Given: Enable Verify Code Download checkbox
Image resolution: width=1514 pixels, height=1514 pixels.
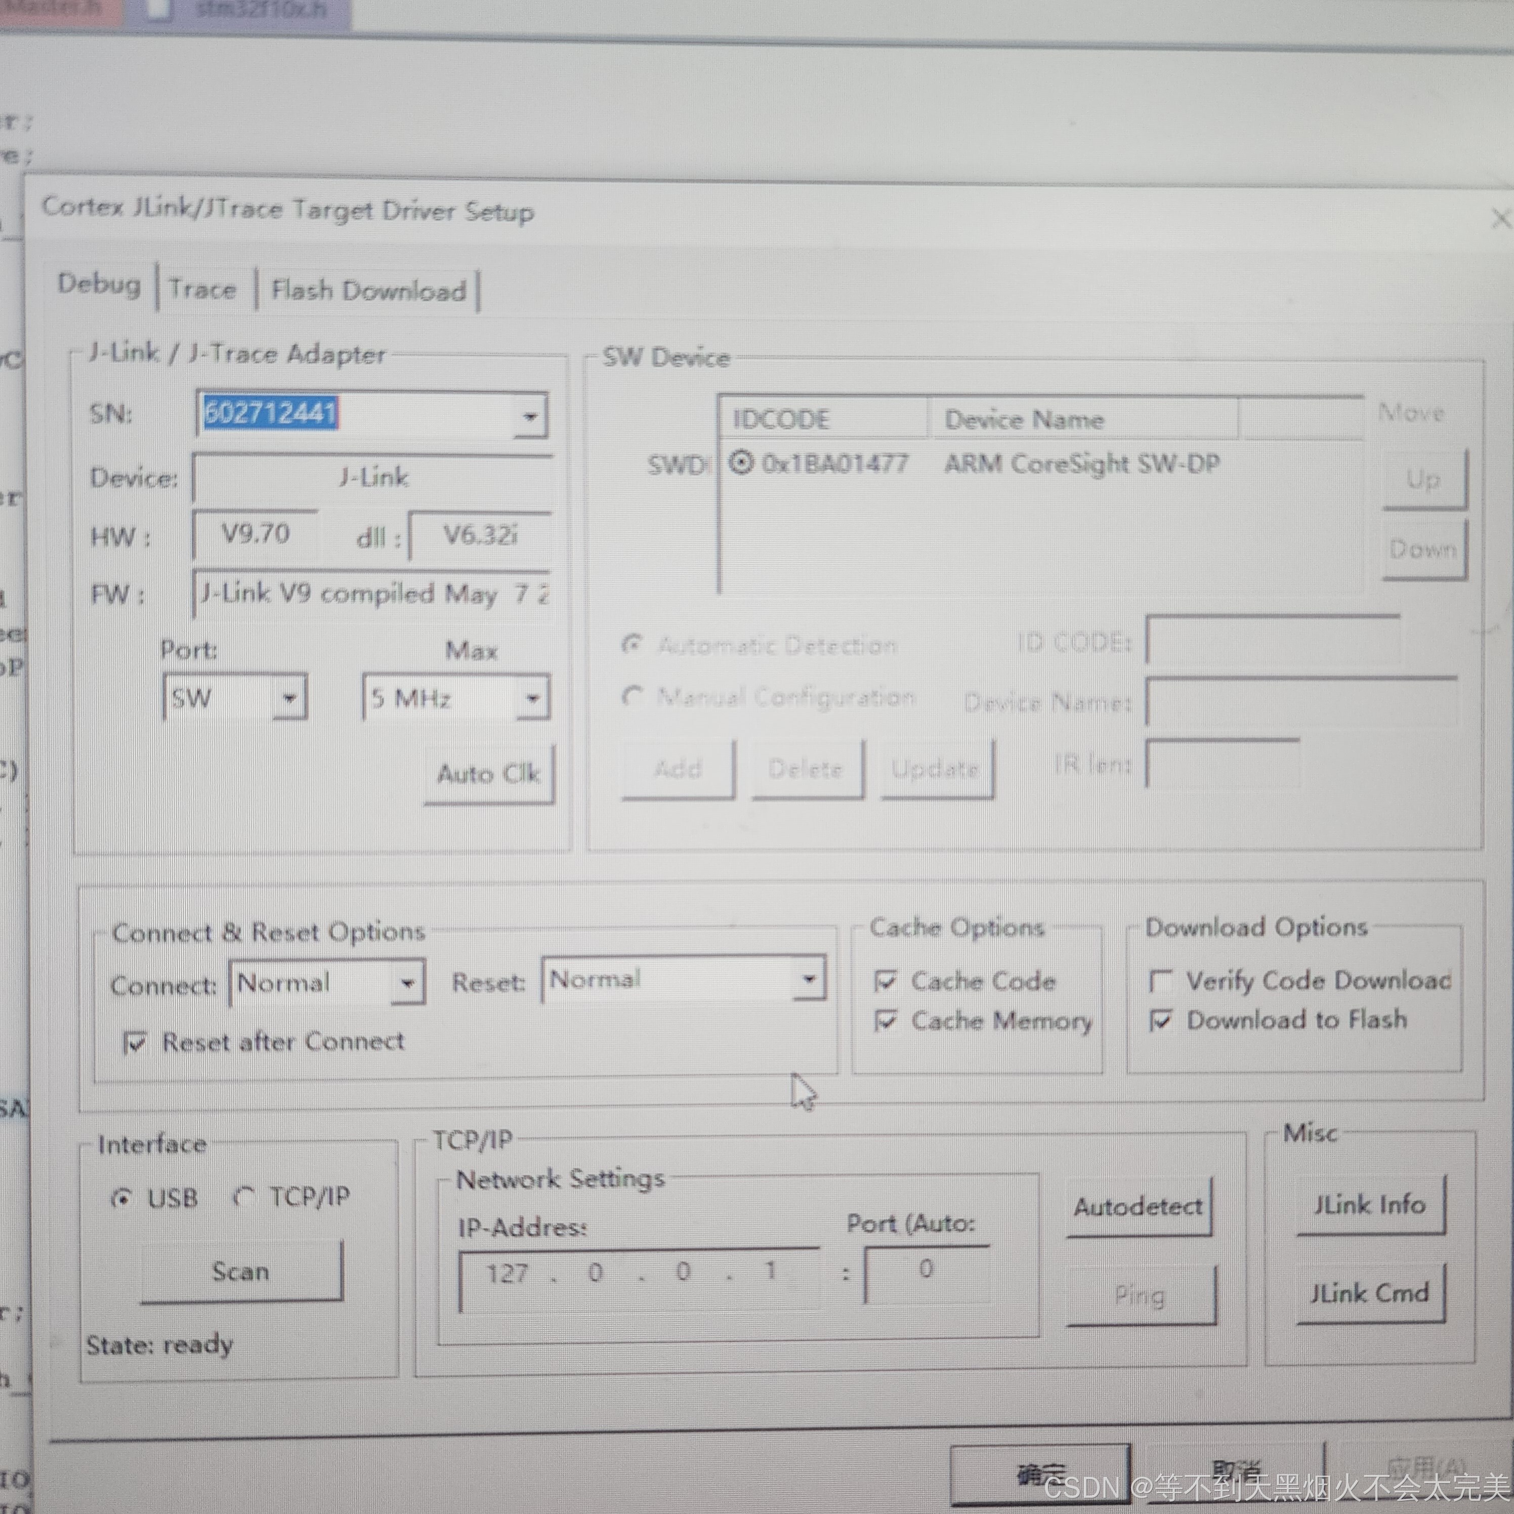Looking at the screenshot, I should (x=1160, y=981).
